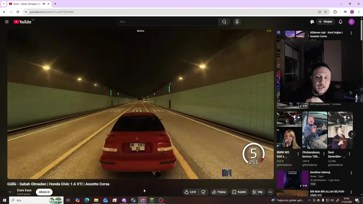
Task: Dislike the video with thumbs down
Action: [203, 192]
